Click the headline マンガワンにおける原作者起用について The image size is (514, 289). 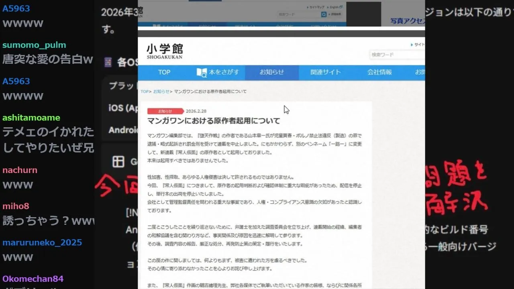coord(214,120)
